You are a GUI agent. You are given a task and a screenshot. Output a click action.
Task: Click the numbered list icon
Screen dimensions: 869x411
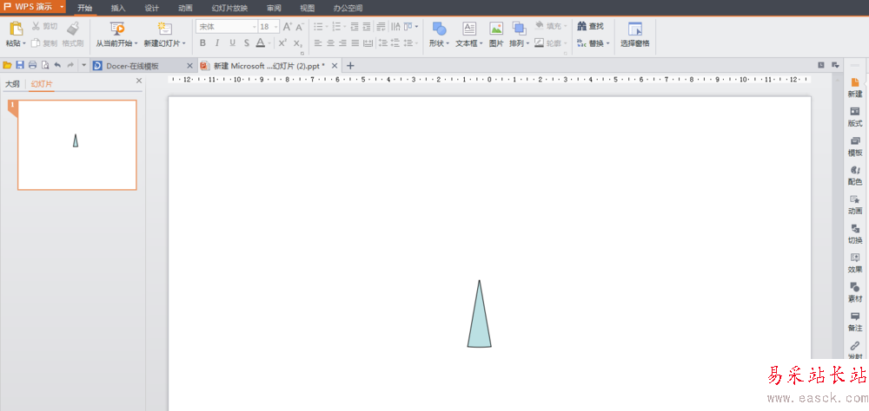click(x=335, y=26)
